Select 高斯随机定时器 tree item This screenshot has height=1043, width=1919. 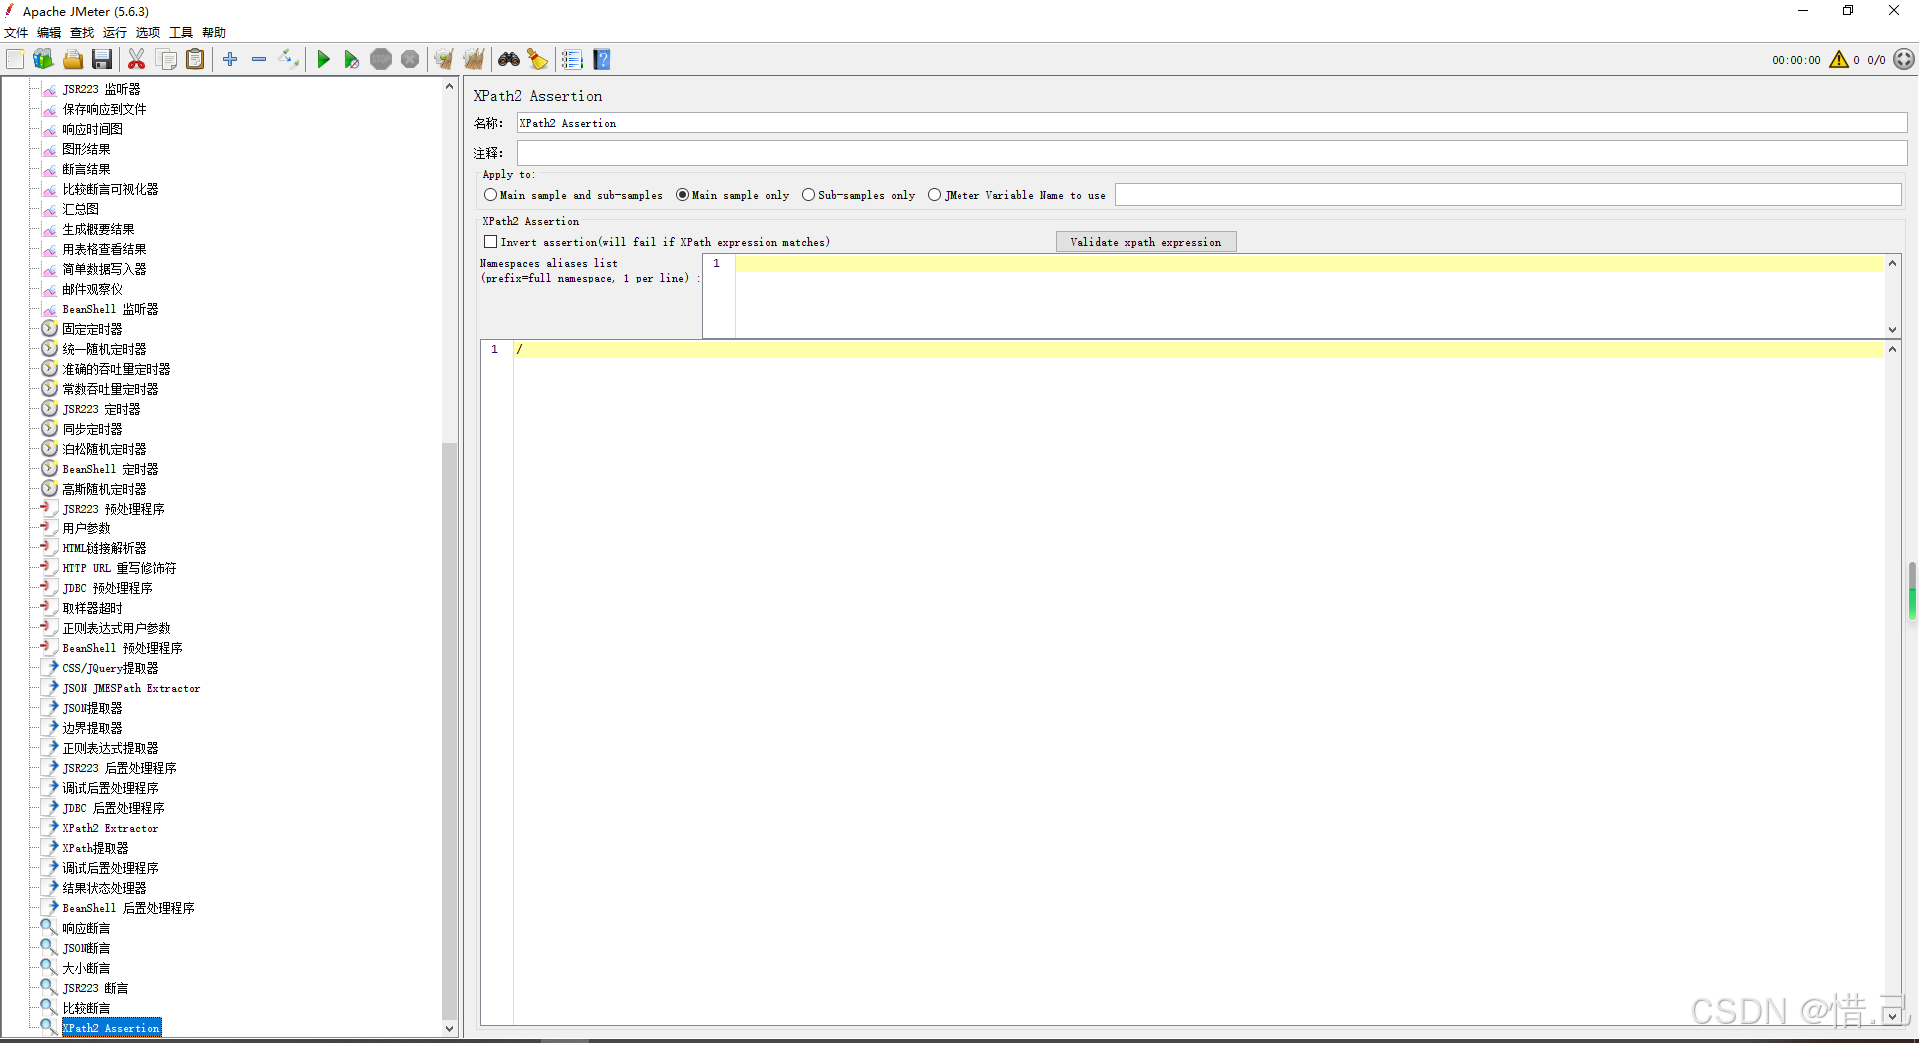104,489
